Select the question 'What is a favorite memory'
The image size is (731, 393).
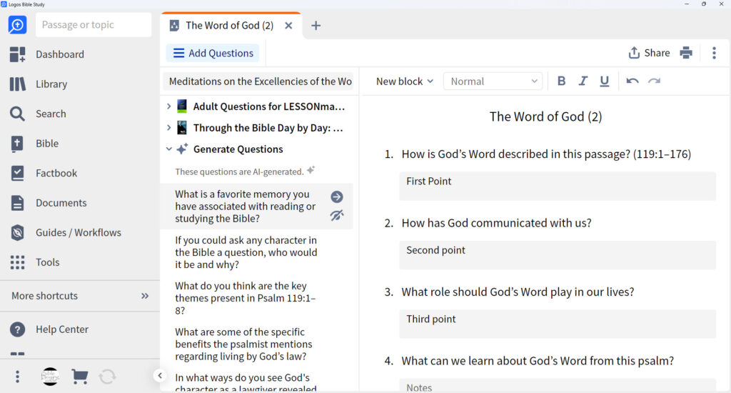(x=246, y=207)
